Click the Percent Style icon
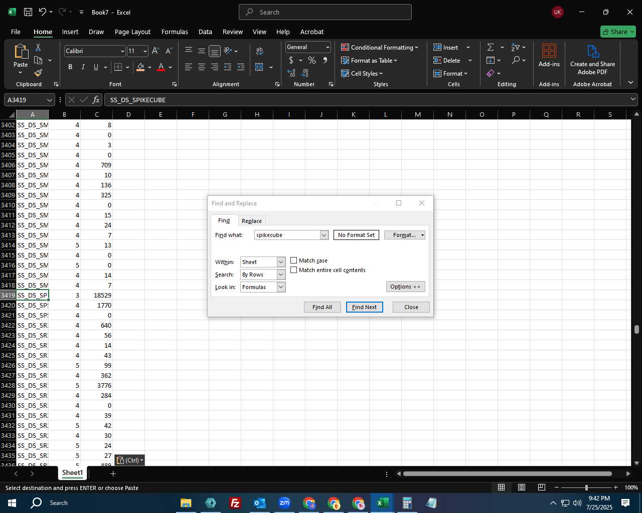This screenshot has height=513, width=642. pos(312,60)
